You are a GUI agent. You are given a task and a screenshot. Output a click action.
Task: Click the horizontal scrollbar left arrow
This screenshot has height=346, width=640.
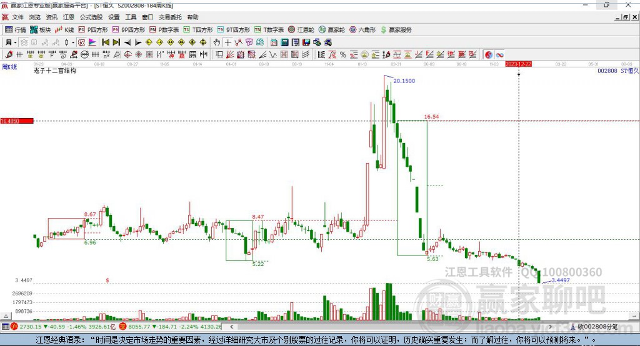(x=231, y=327)
